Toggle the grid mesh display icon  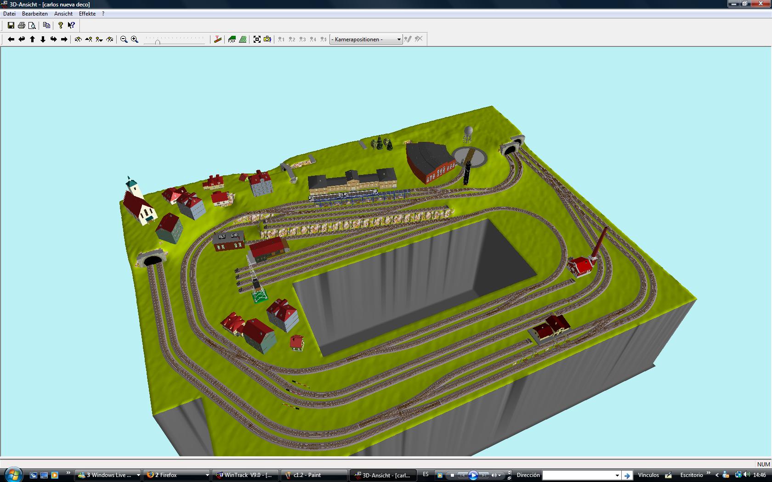pos(243,39)
